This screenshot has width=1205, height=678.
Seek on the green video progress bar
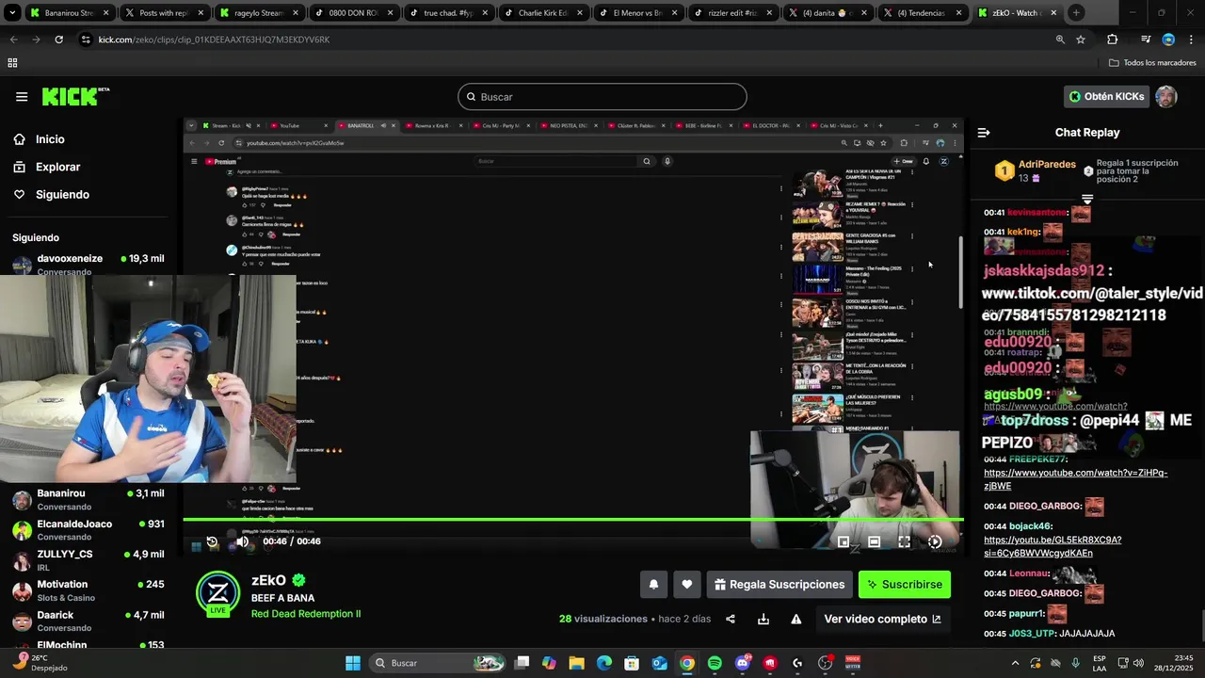572,519
